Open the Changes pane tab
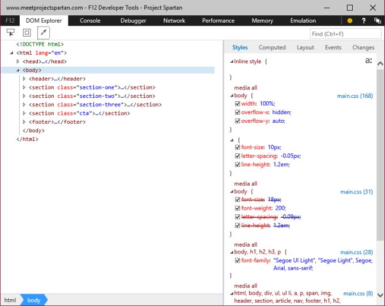 click(363, 48)
